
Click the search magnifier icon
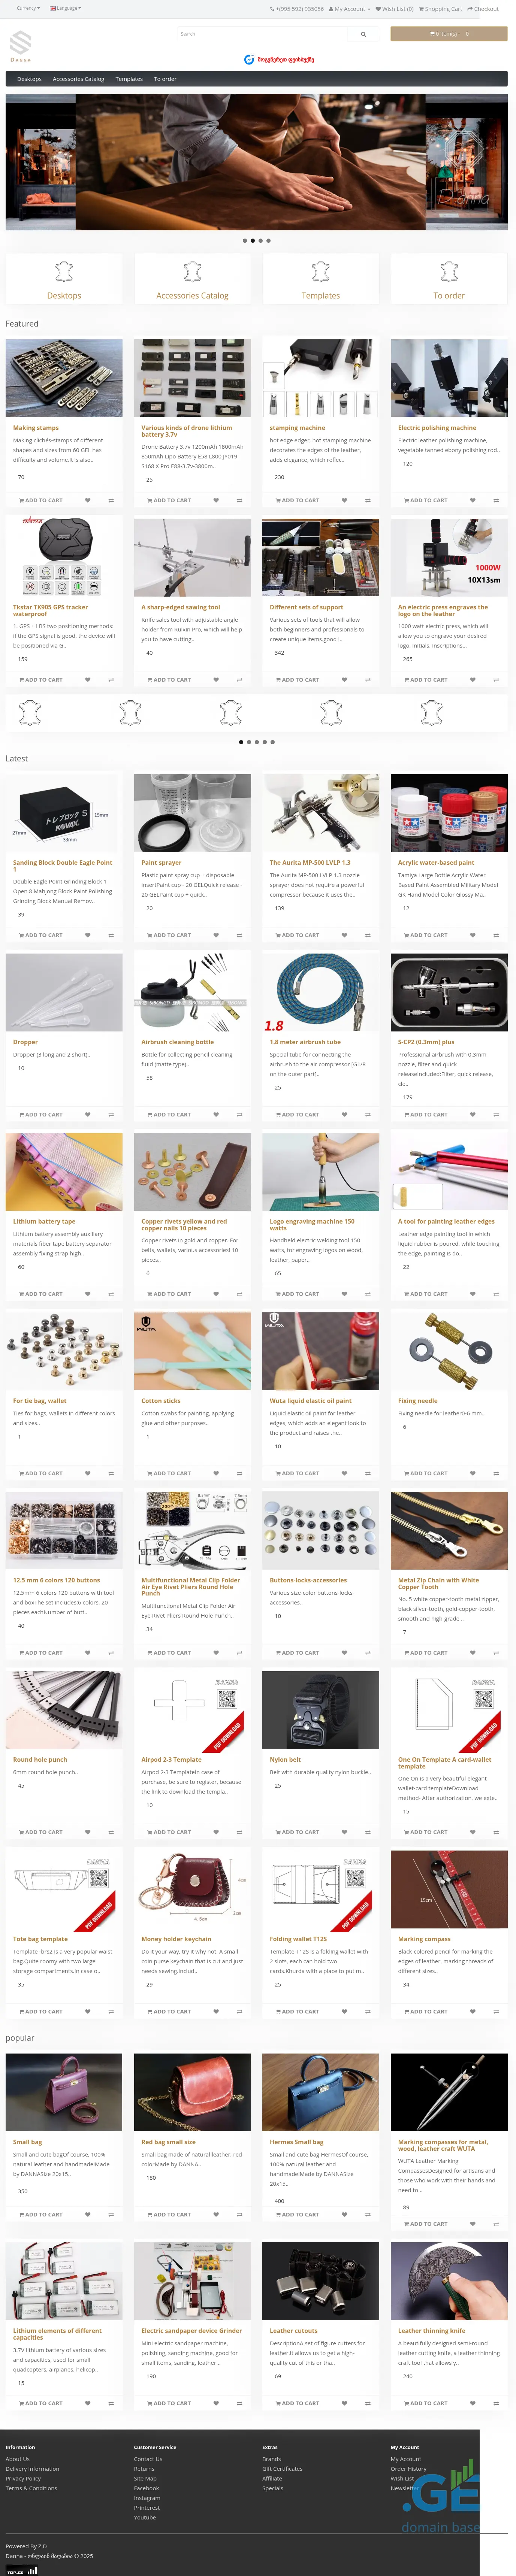click(x=363, y=34)
